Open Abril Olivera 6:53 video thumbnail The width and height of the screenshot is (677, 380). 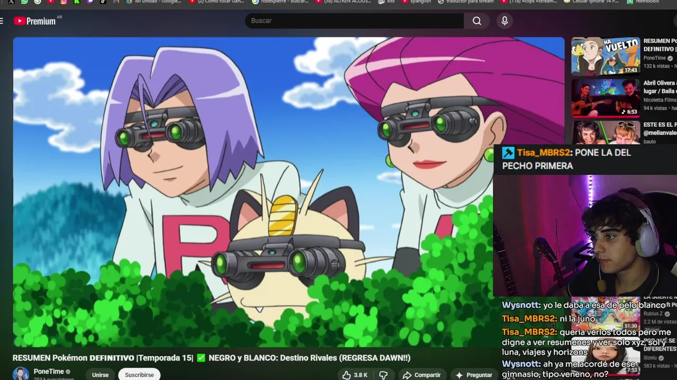pyautogui.click(x=606, y=98)
